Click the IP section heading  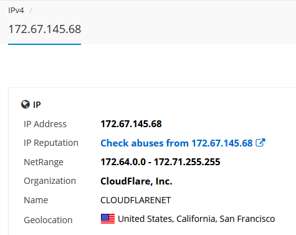(x=37, y=105)
